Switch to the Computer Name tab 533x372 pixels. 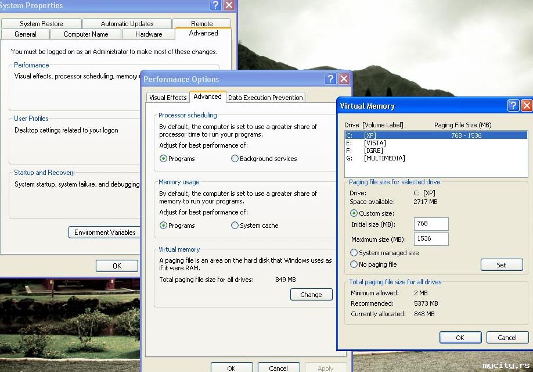click(x=86, y=34)
